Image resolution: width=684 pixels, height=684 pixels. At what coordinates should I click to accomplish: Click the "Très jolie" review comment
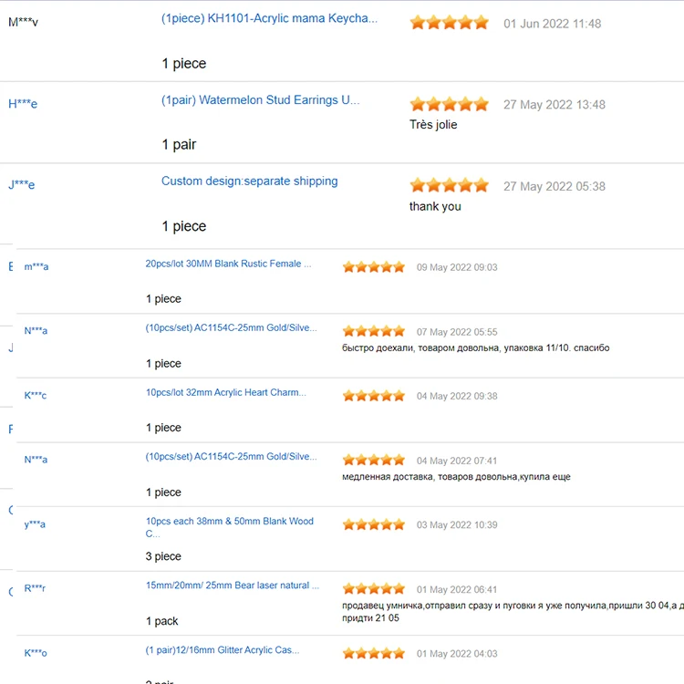[433, 125]
